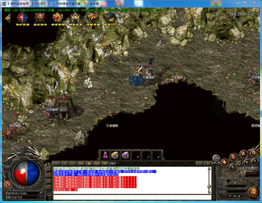
Task: Click the 当前在线人数: 20 chat line
Action: pyautogui.click(x=65, y=190)
